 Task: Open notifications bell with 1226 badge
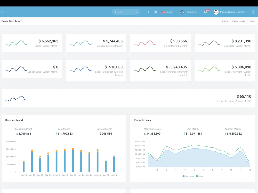pyautogui.click(x=206, y=12)
